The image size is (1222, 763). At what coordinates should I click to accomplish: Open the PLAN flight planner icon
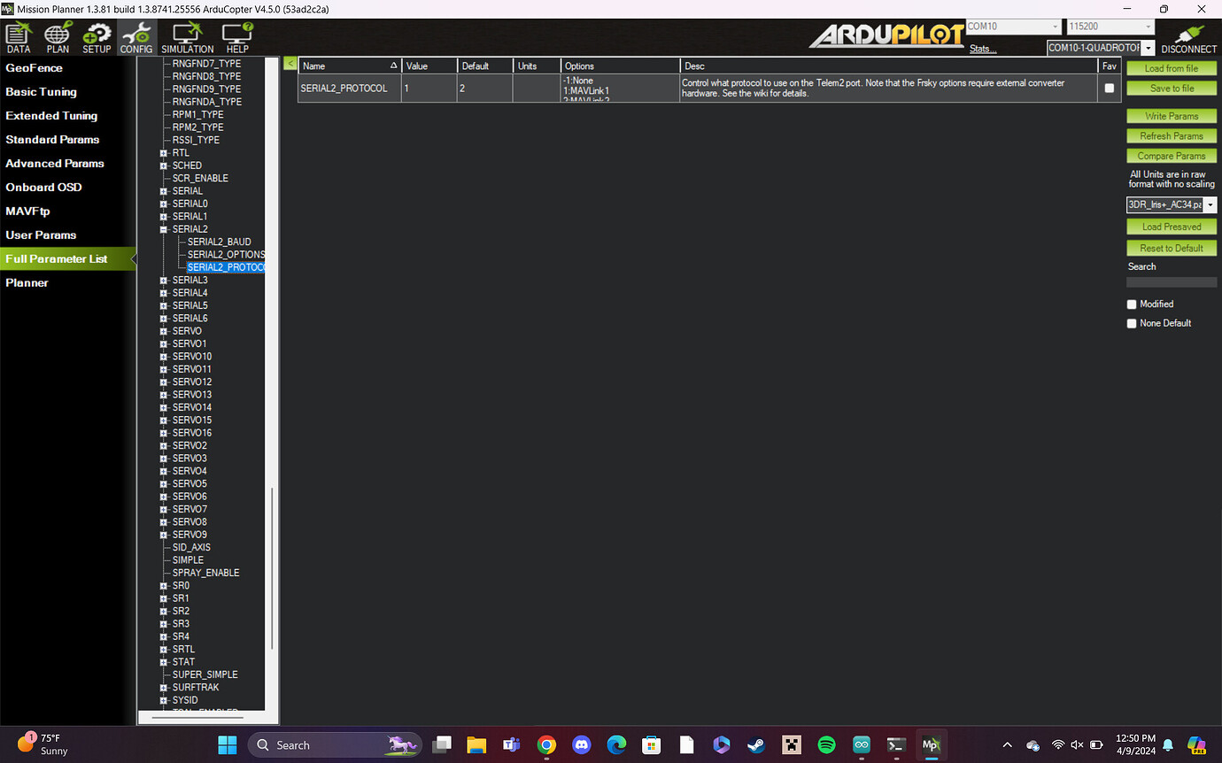[x=58, y=37]
